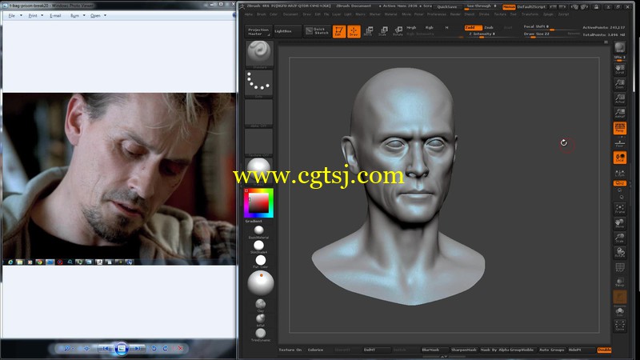Play slide show in Photo Viewer

pyautogui.click(x=122, y=348)
